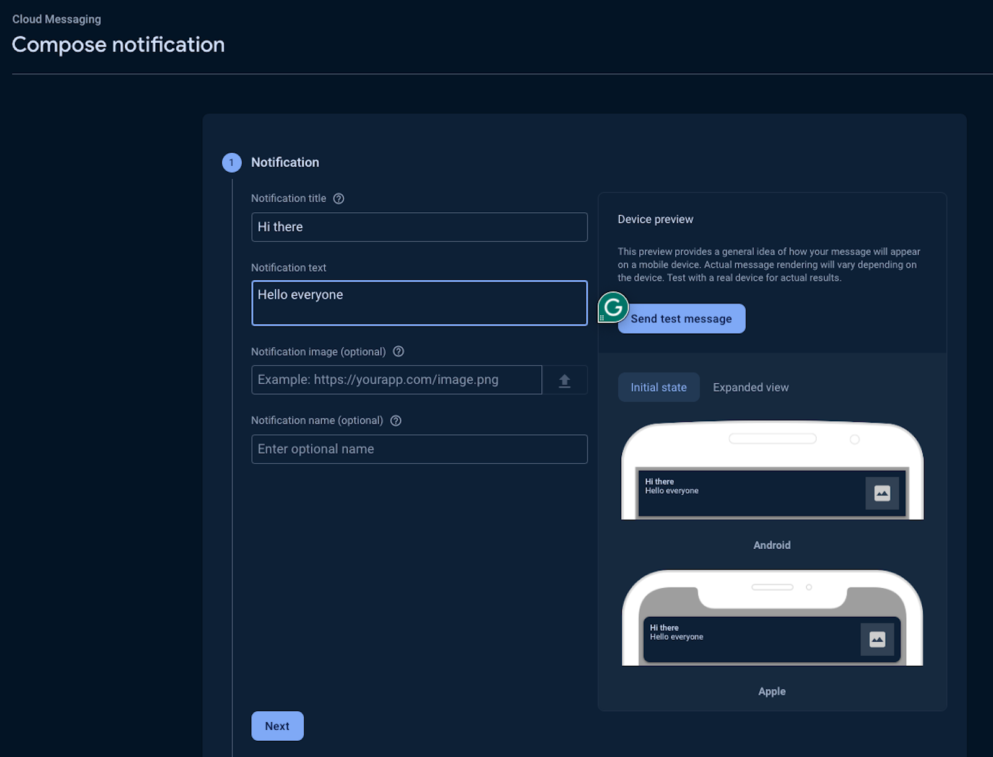Open help for Notification title
The image size is (993, 757).
339,199
